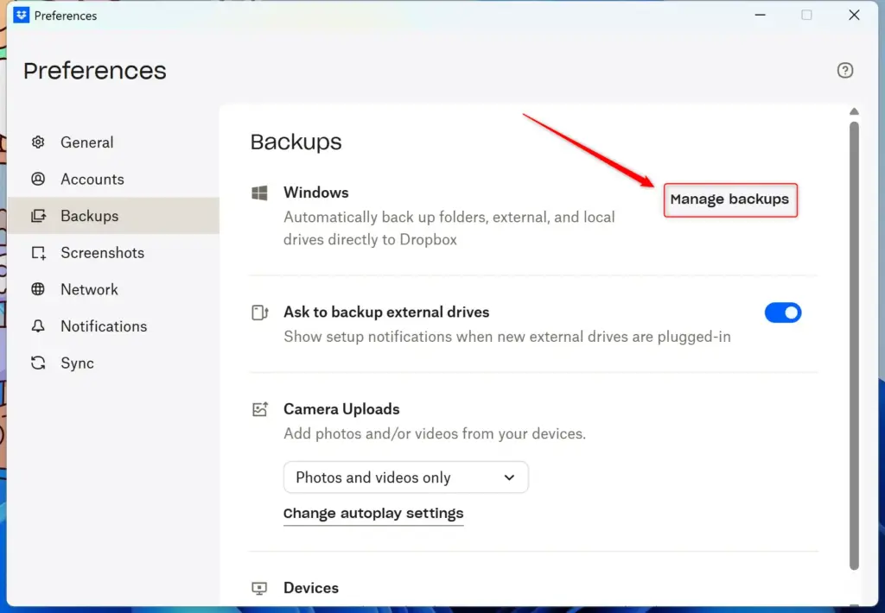Click the Camera Uploads title
Screen dimensions: 885x613
click(x=341, y=409)
